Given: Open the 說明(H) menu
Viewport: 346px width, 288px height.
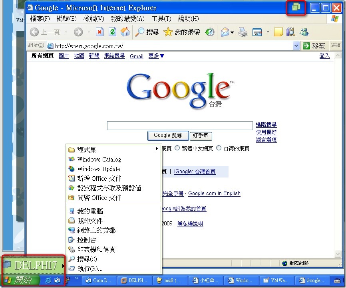Looking at the screenshot, I should [188, 19].
